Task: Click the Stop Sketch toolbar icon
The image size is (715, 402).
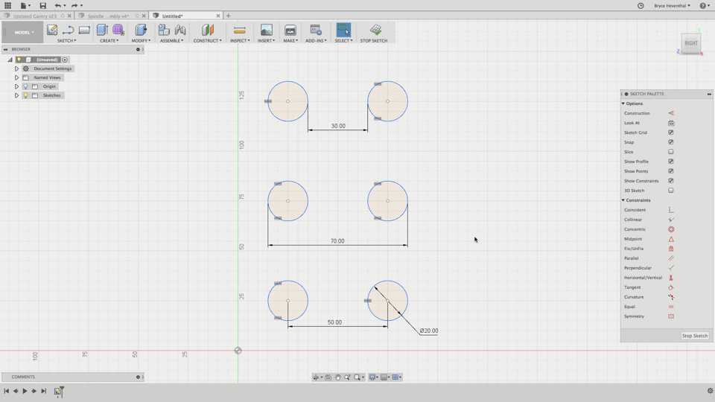Action: pyautogui.click(x=375, y=31)
